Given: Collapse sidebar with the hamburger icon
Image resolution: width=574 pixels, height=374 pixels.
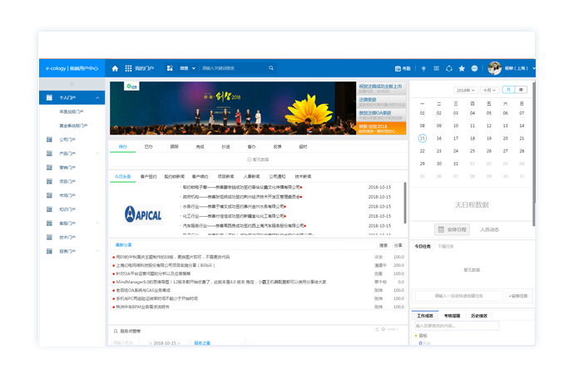Looking at the screenshot, I should tap(72, 84).
